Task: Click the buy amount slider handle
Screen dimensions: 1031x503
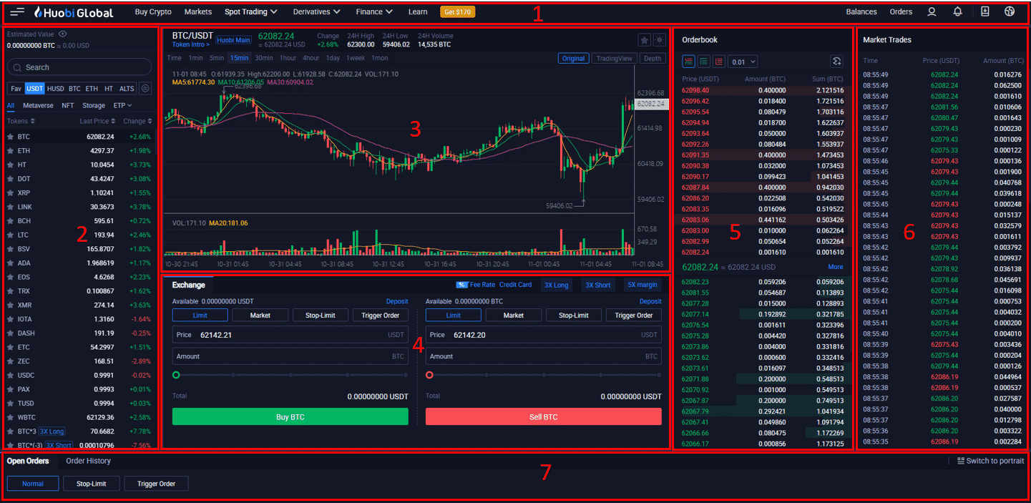Action: (176, 375)
